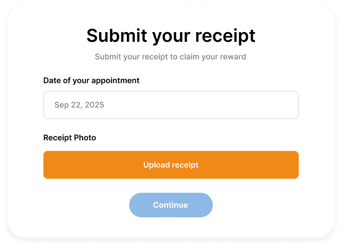Open the appointment date field
341x247 pixels.
[171, 104]
